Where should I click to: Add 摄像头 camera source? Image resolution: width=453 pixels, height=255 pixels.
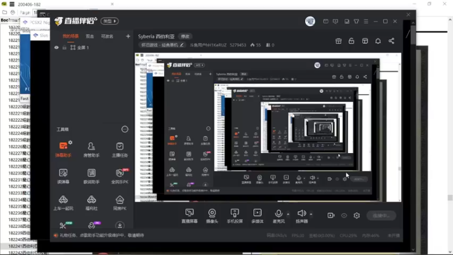point(212,216)
